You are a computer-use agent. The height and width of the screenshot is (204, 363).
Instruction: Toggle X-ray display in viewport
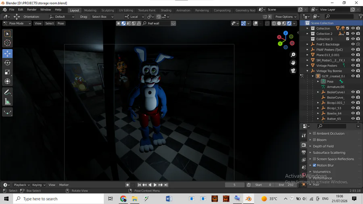(267, 23)
